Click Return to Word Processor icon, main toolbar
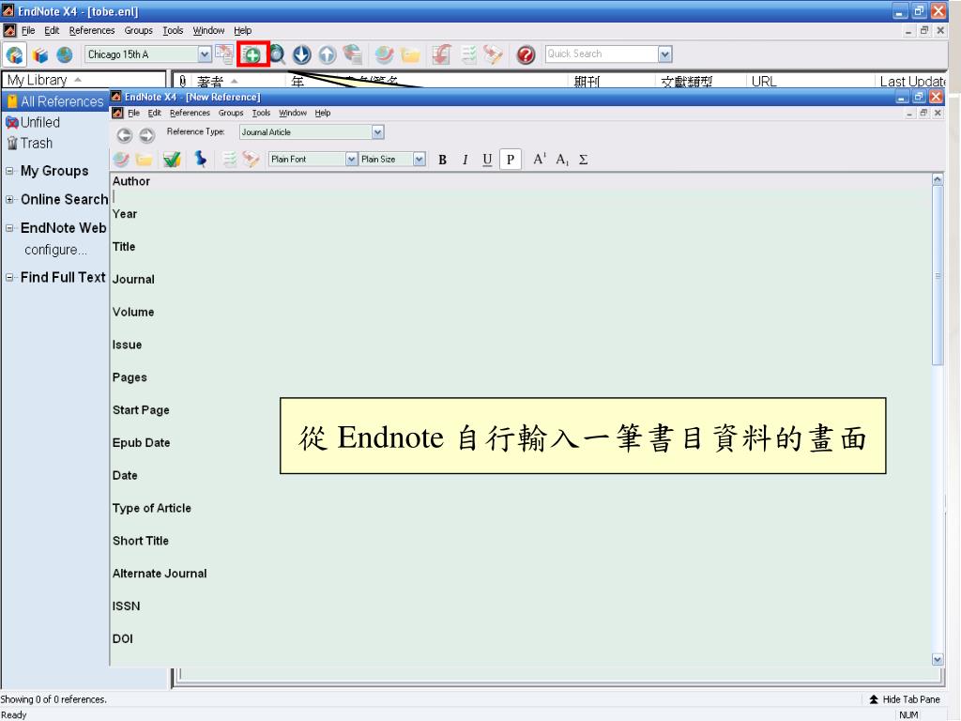Image resolution: width=961 pixels, height=721 pixels. coord(493,54)
